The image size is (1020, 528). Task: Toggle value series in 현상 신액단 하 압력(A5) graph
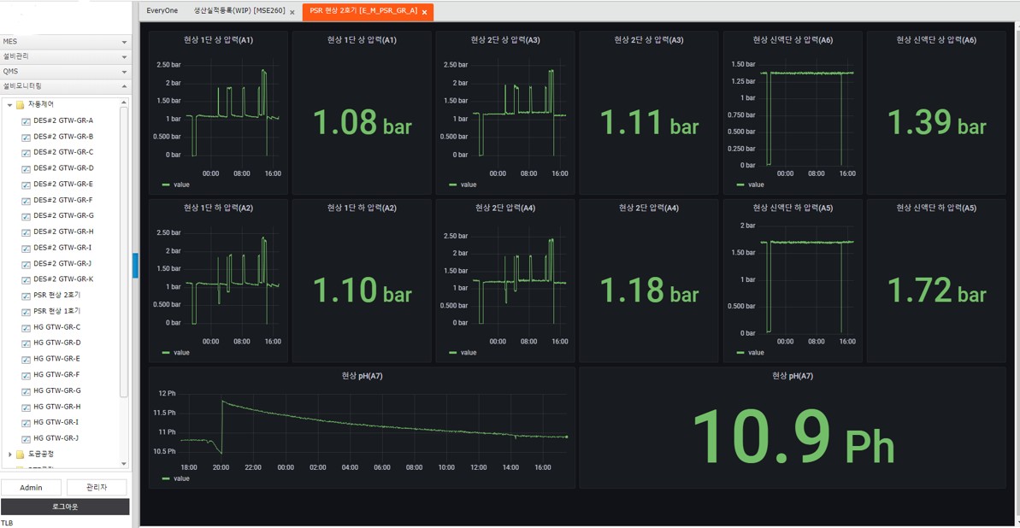pyautogui.click(x=750, y=352)
